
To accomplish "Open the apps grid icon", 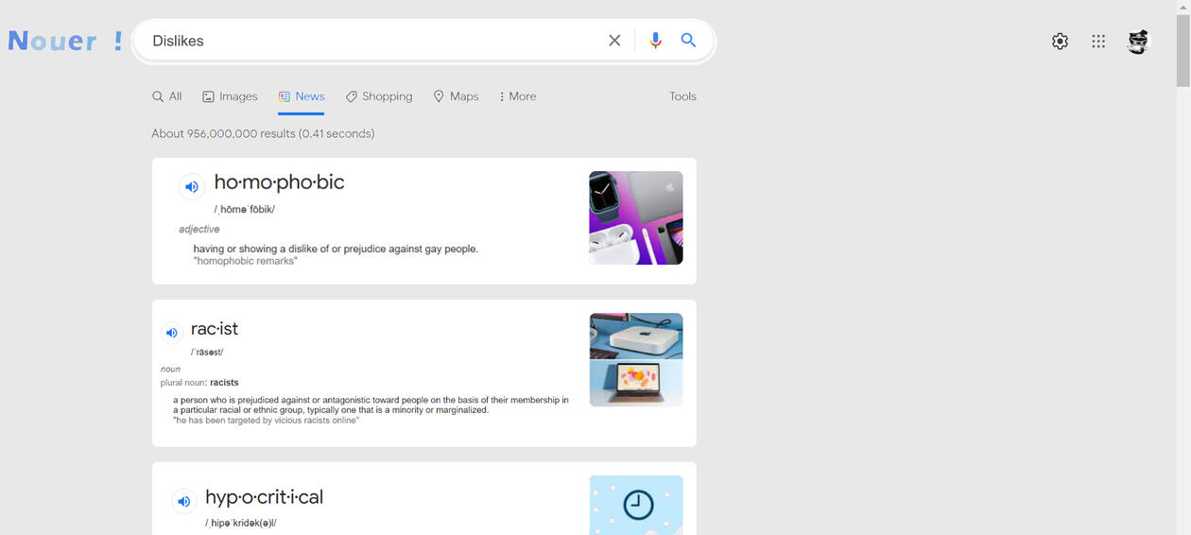I will 1098,42.
